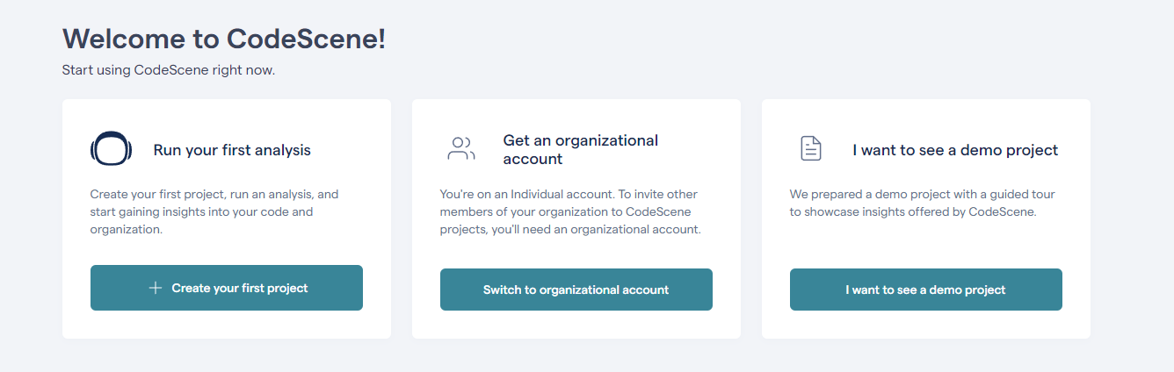Click 'Start using CodeScene right now' subtitle
This screenshot has width=1174, height=372.
[169, 70]
